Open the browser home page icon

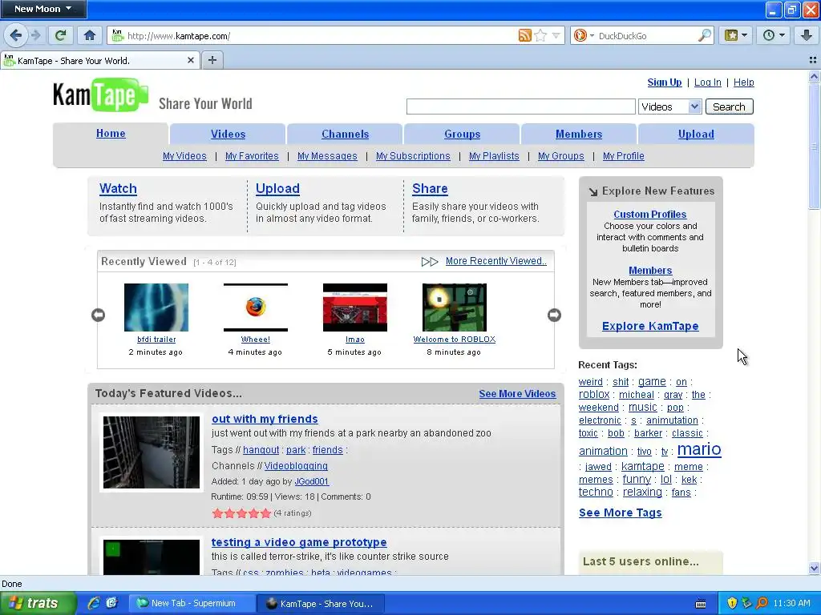pyautogui.click(x=90, y=35)
